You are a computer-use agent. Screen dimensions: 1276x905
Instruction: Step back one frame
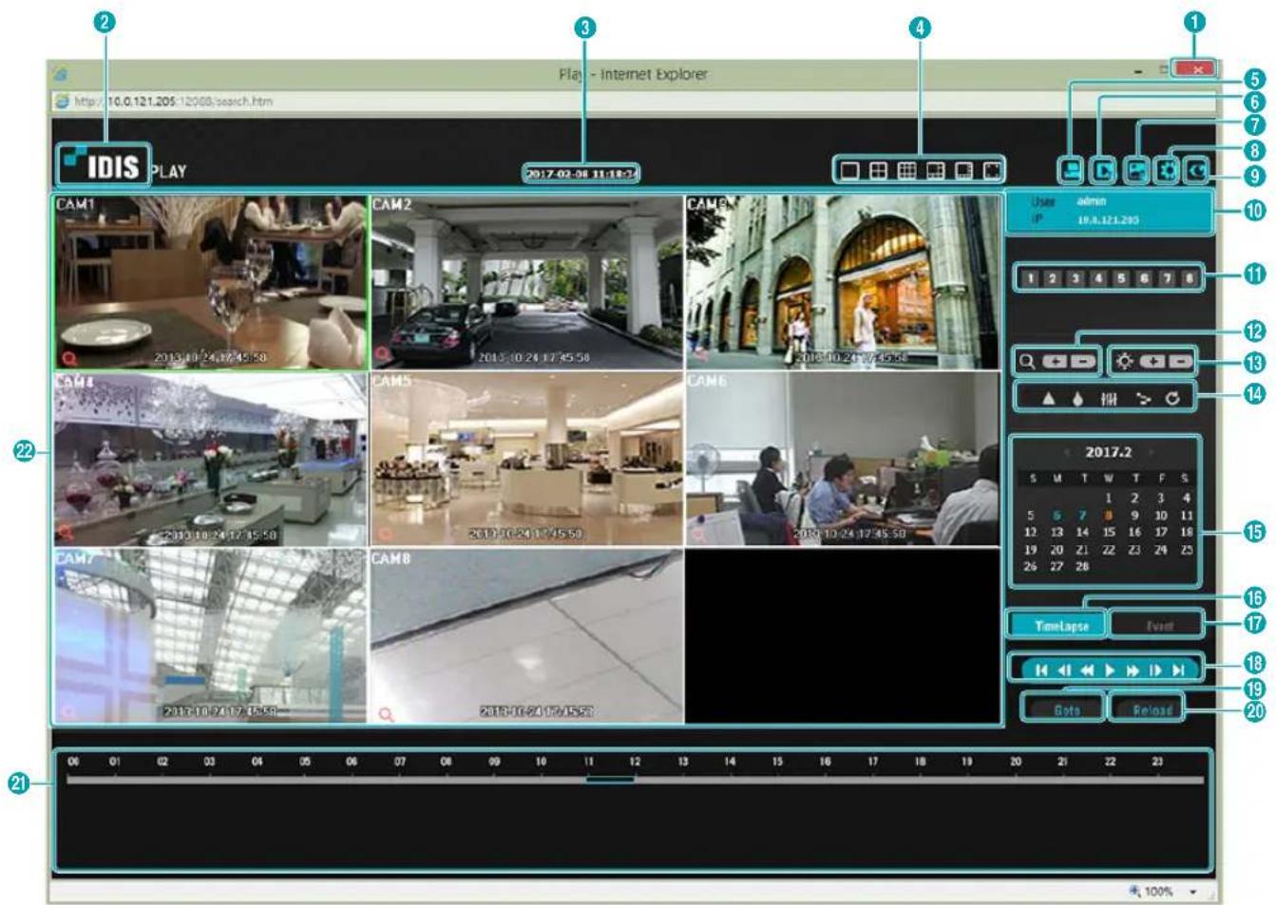(x=1064, y=669)
